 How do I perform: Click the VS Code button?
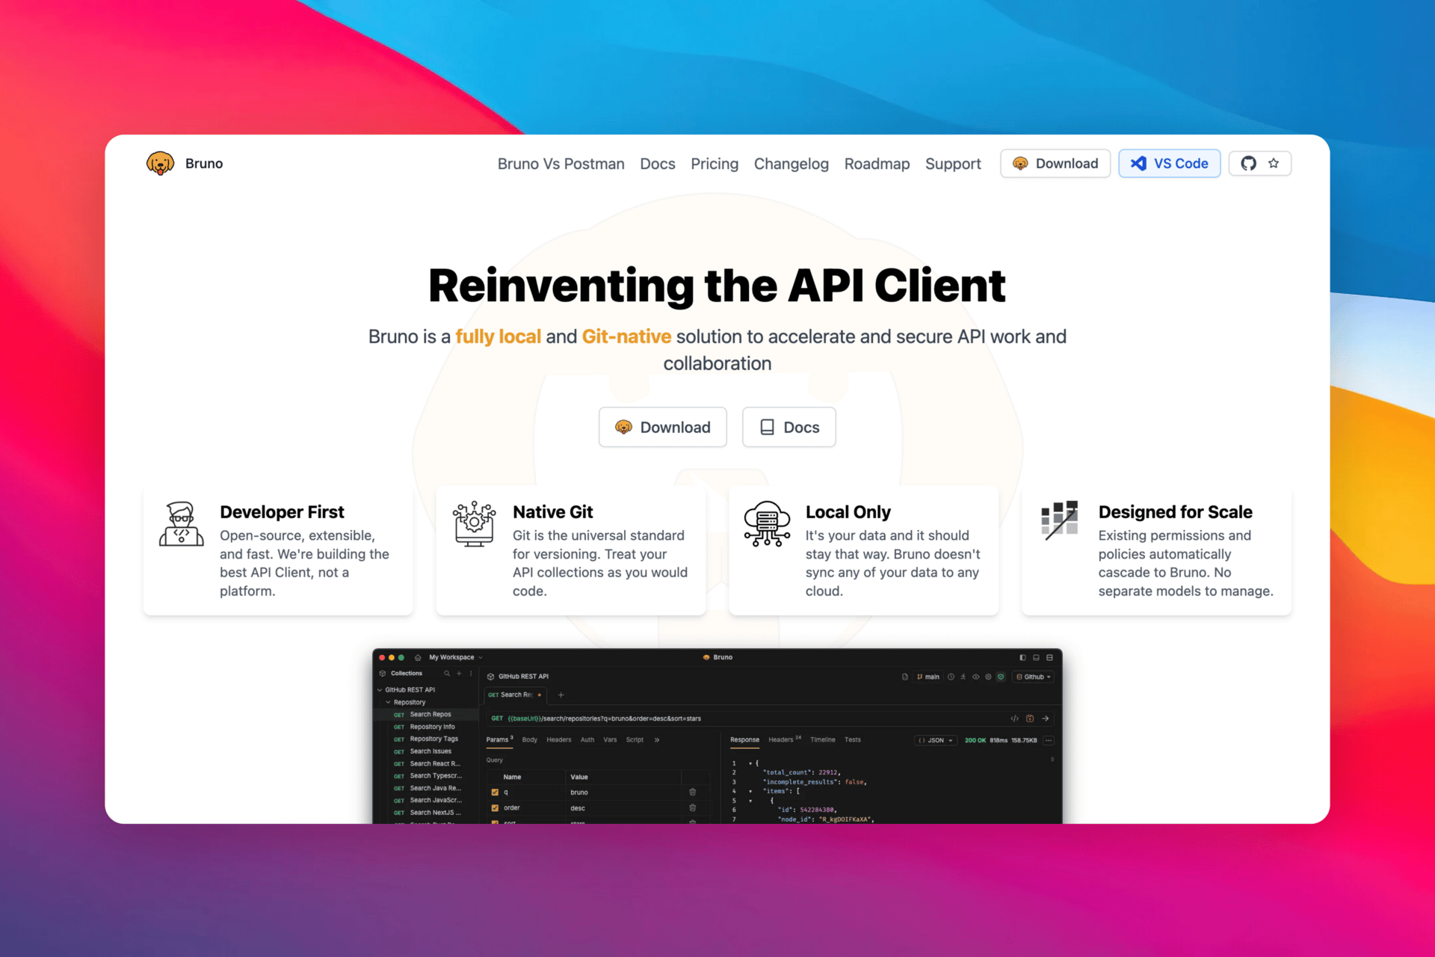click(x=1169, y=163)
